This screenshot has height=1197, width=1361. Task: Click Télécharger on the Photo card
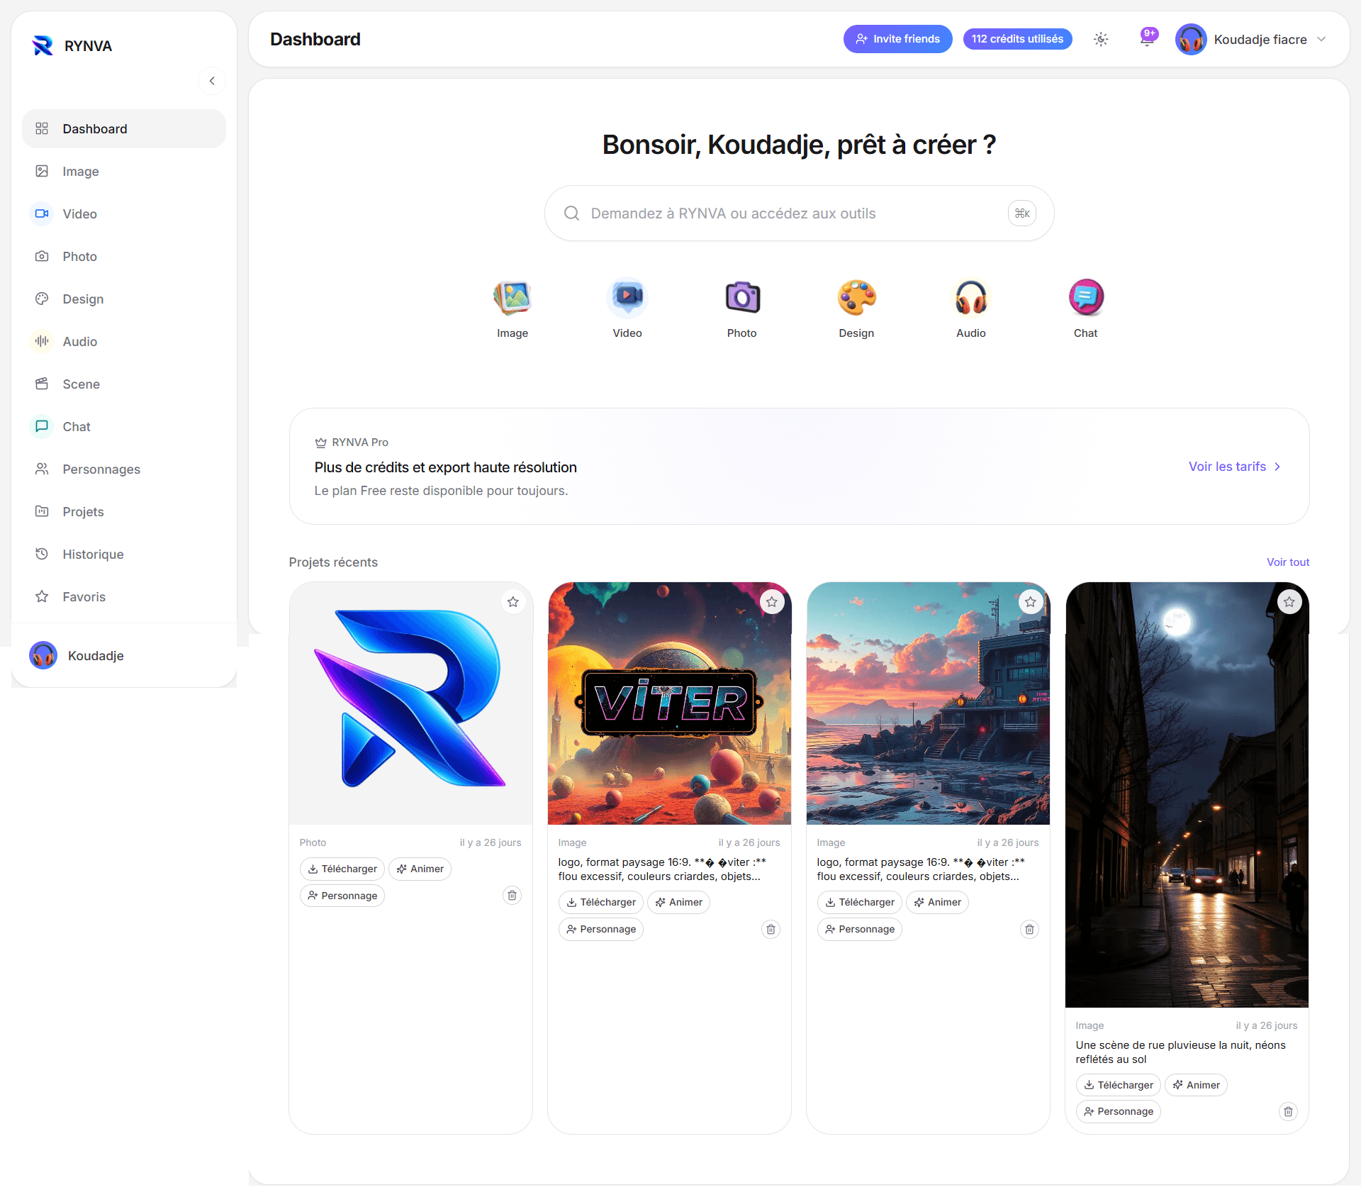click(342, 869)
